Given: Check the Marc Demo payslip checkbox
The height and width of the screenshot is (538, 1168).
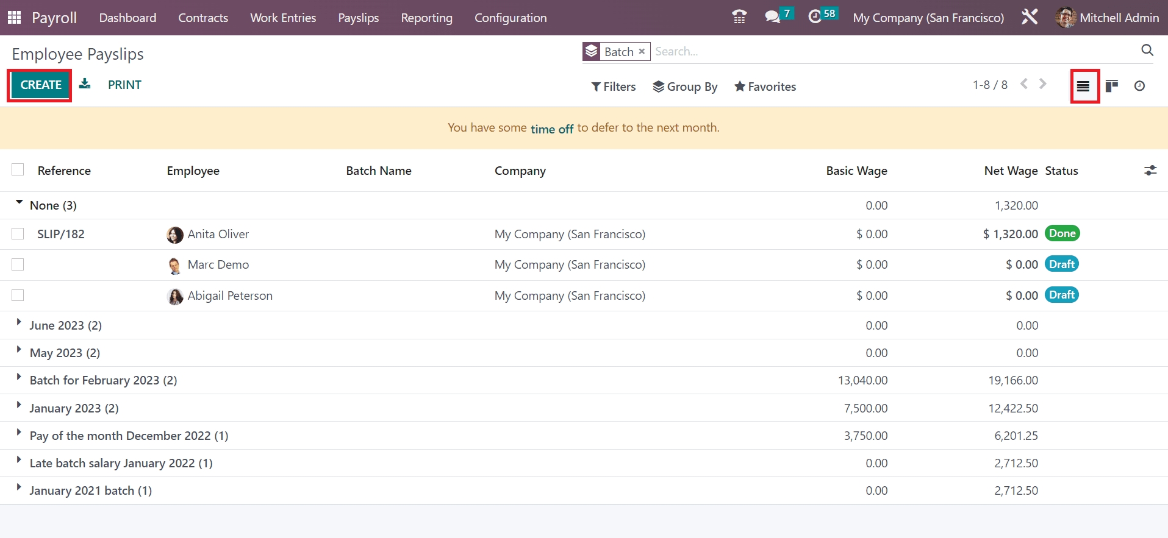Looking at the screenshot, I should [x=18, y=264].
